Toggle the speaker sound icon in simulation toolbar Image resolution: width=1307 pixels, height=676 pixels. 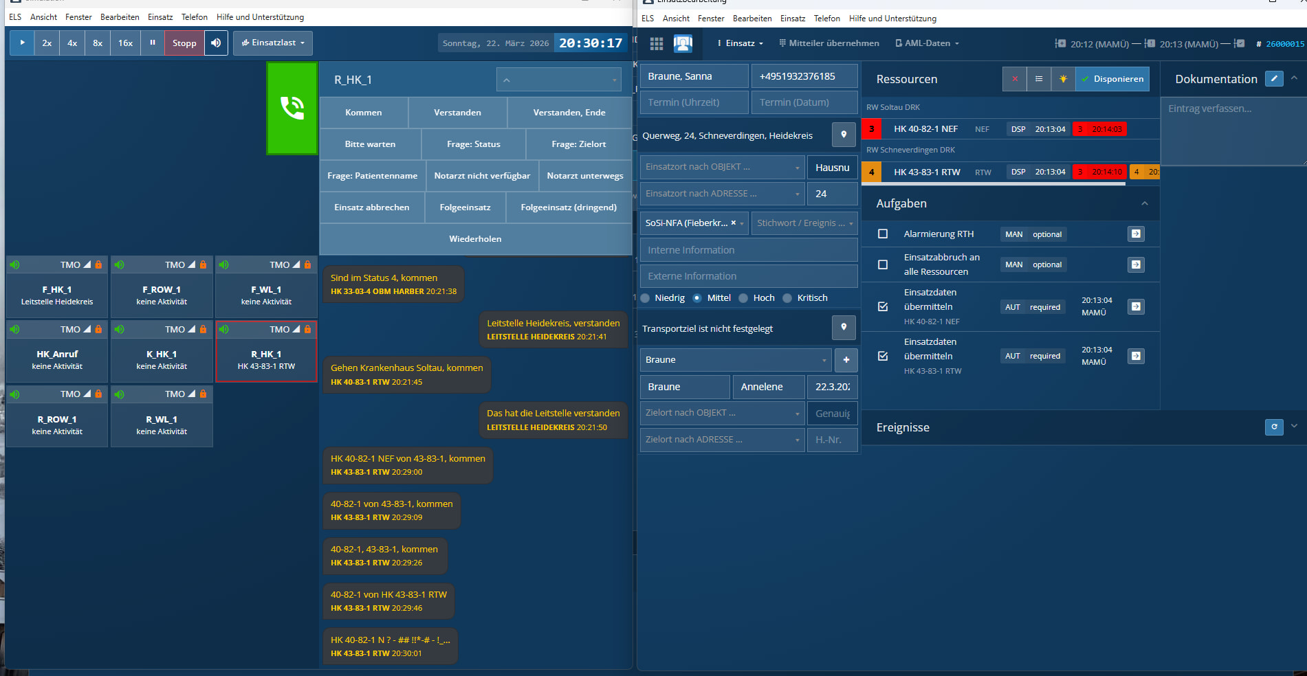216,43
